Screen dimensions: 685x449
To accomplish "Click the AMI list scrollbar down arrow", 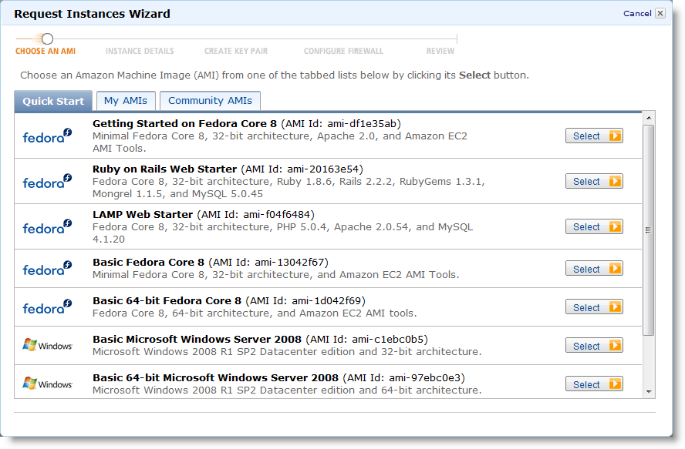I will coord(649,392).
